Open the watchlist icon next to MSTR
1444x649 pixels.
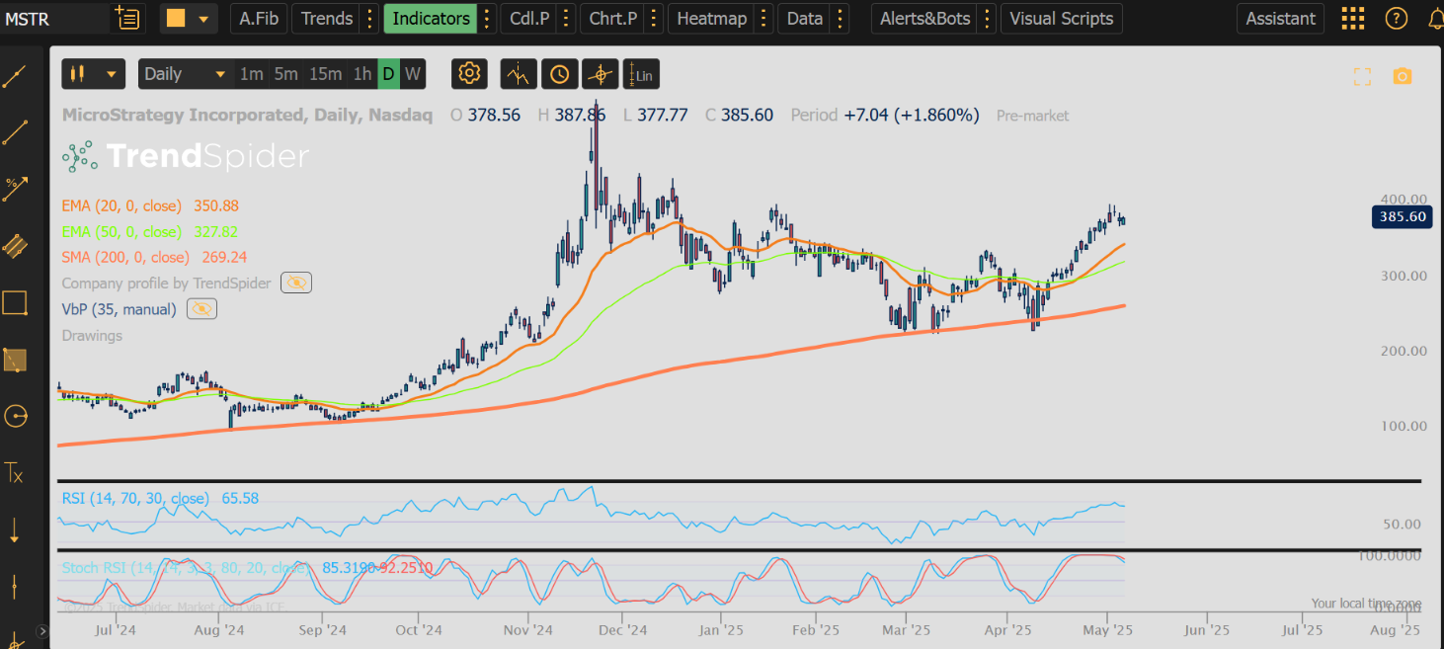click(127, 18)
